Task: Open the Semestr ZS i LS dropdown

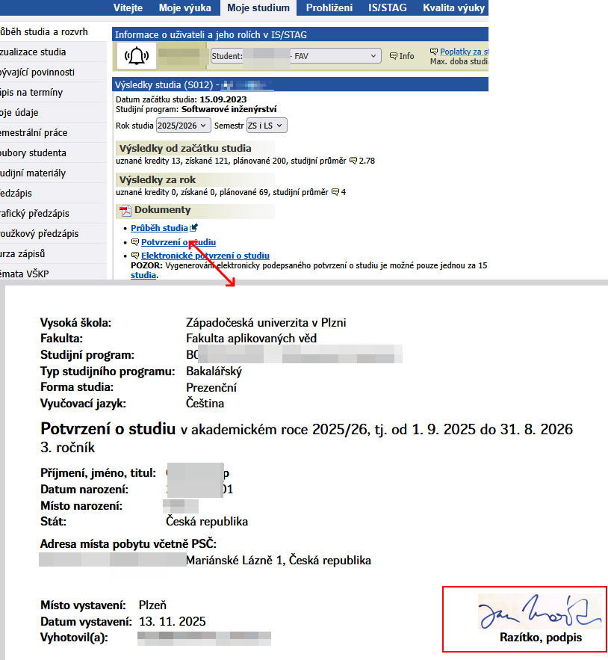Action: (x=266, y=126)
